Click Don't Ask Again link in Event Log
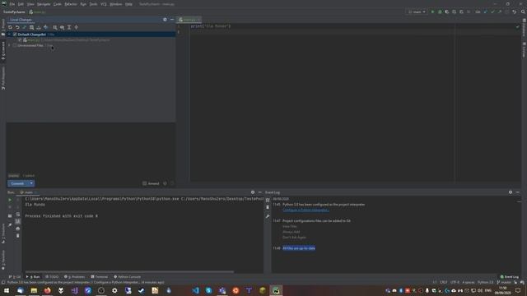Viewport: 527px width, 296px height. (294, 238)
